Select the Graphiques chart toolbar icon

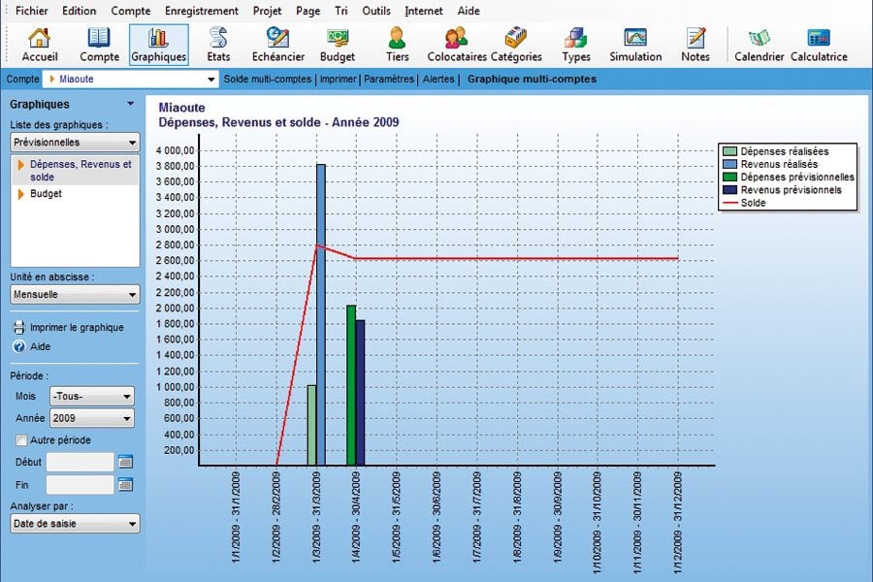[x=159, y=45]
